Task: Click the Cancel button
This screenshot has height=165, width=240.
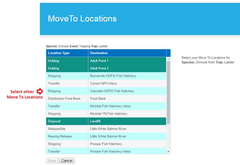Action: pyautogui.click(x=67, y=160)
